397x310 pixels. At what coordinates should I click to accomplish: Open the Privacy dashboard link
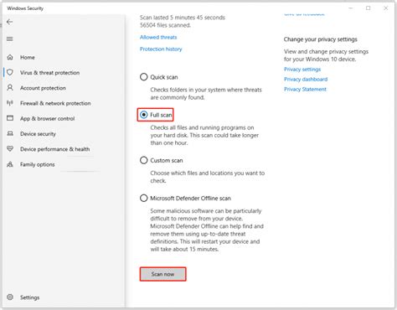306,80
